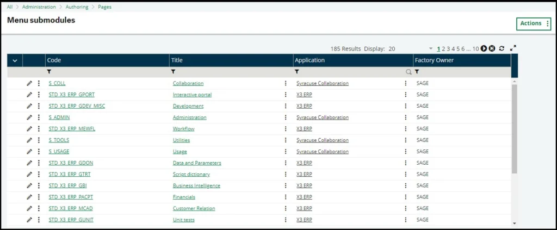
Task: Go to page 3
Action: pyautogui.click(x=448, y=49)
